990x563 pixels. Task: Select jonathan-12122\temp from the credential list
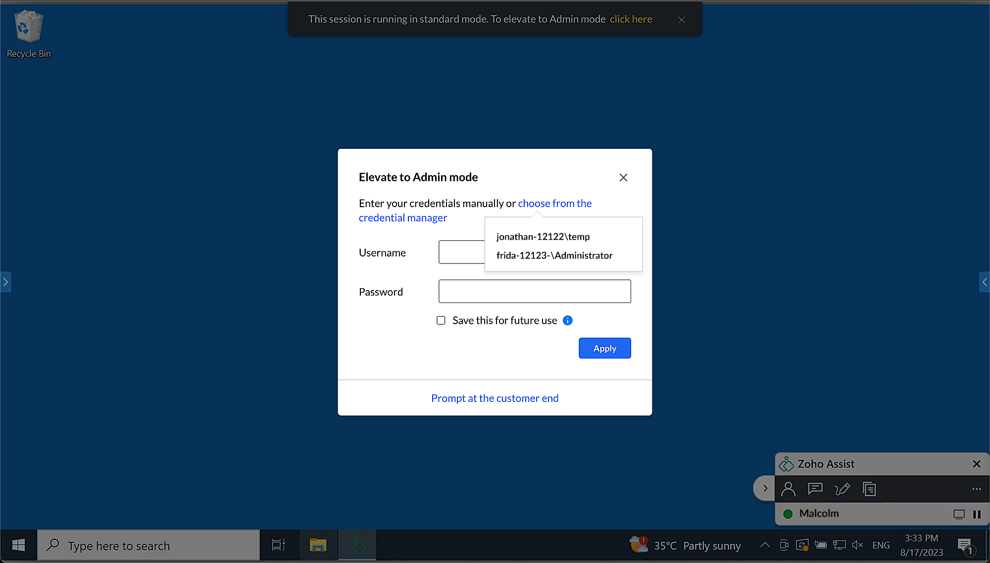543,236
